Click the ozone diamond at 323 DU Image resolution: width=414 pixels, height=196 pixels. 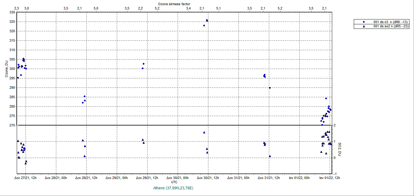204,26
